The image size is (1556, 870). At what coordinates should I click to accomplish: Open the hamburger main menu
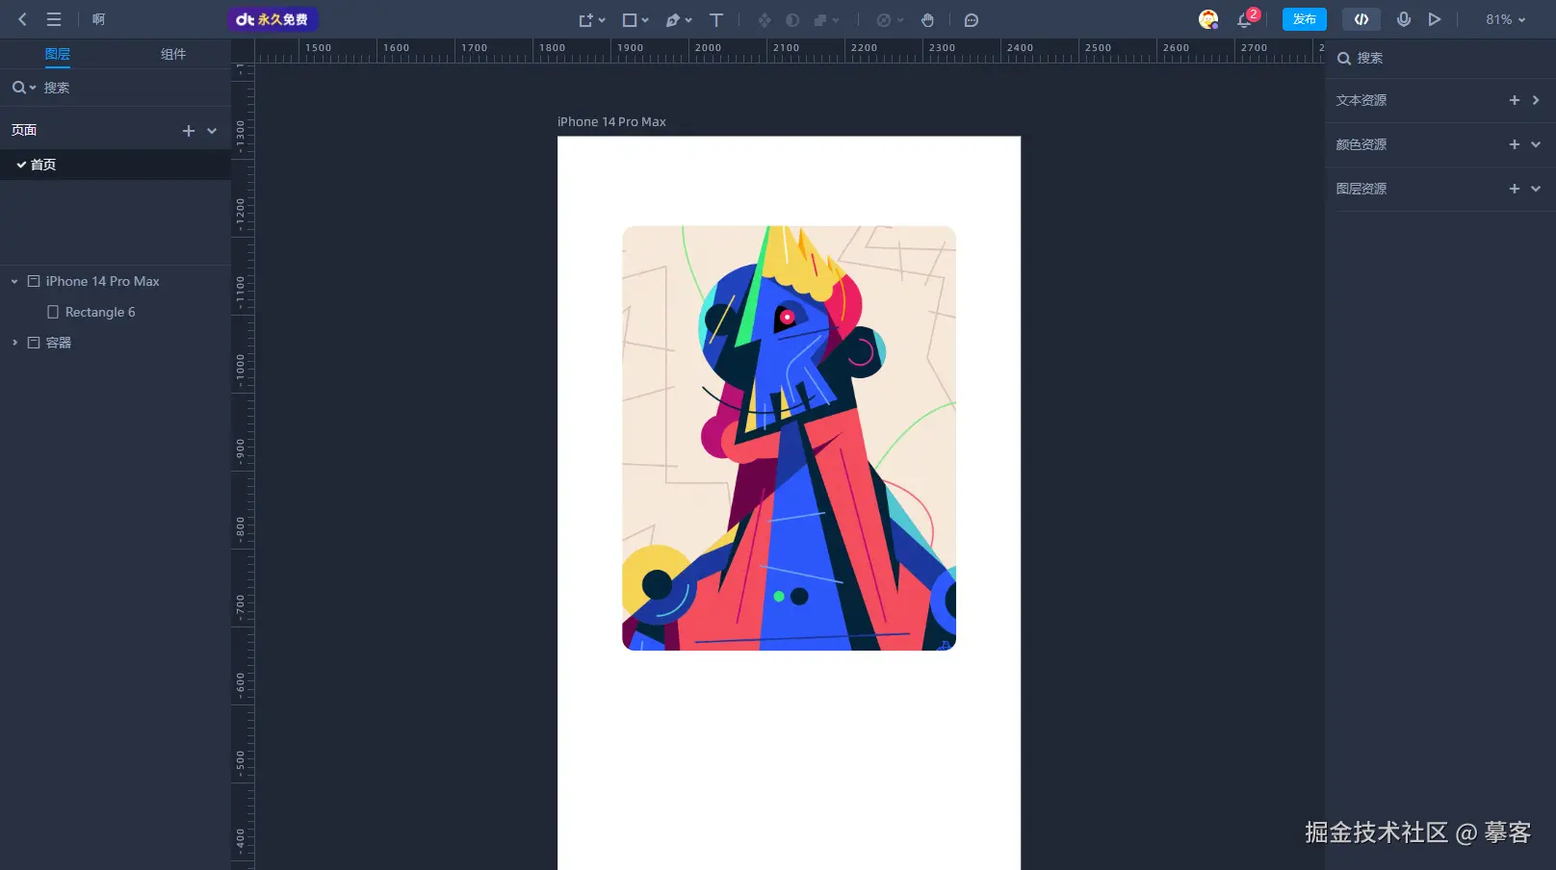click(54, 19)
